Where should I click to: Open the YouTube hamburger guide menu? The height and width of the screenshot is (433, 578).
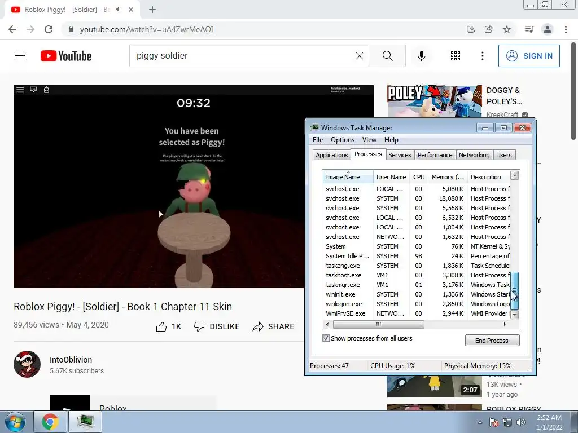pos(20,56)
